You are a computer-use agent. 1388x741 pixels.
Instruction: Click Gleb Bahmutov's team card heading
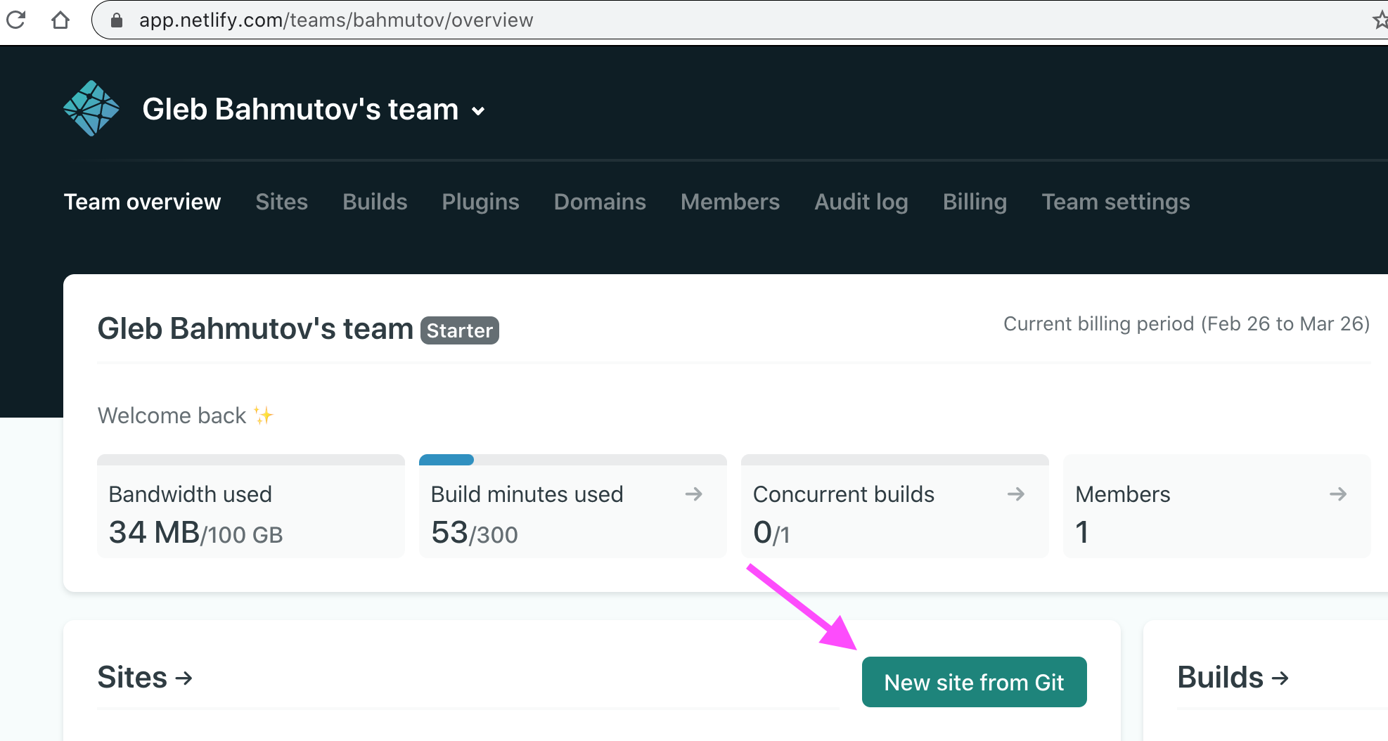pyautogui.click(x=255, y=329)
